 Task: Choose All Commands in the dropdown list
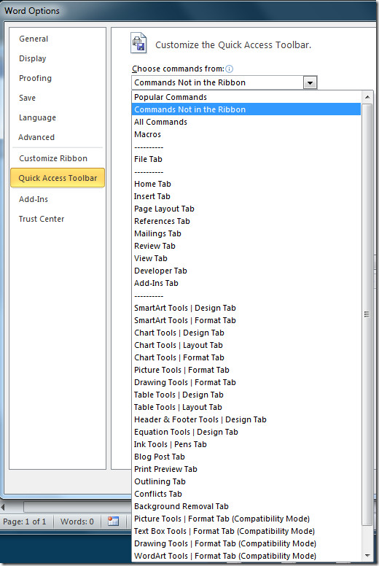tap(246, 122)
